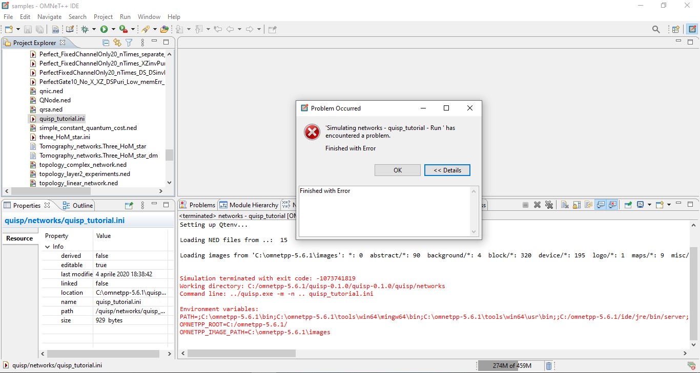The width and height of the screenshot is (700, 373).
Task: Open the Navigate menu
Action: (49, 16)
